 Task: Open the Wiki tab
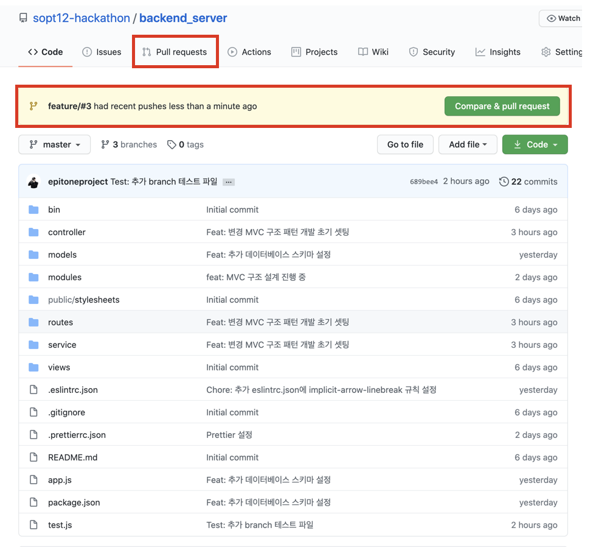(x=373, y=52)
